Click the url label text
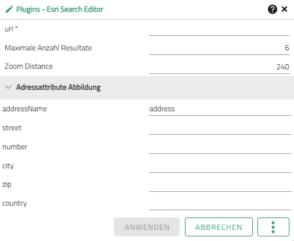This screenshot has width=294, height=241. (8, 29)
